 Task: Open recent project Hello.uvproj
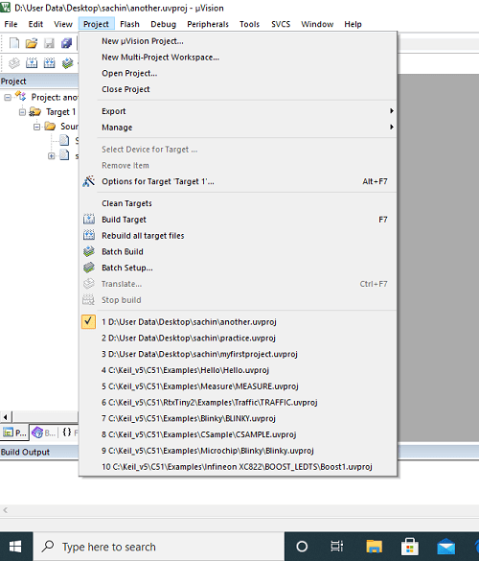point(238,370)
